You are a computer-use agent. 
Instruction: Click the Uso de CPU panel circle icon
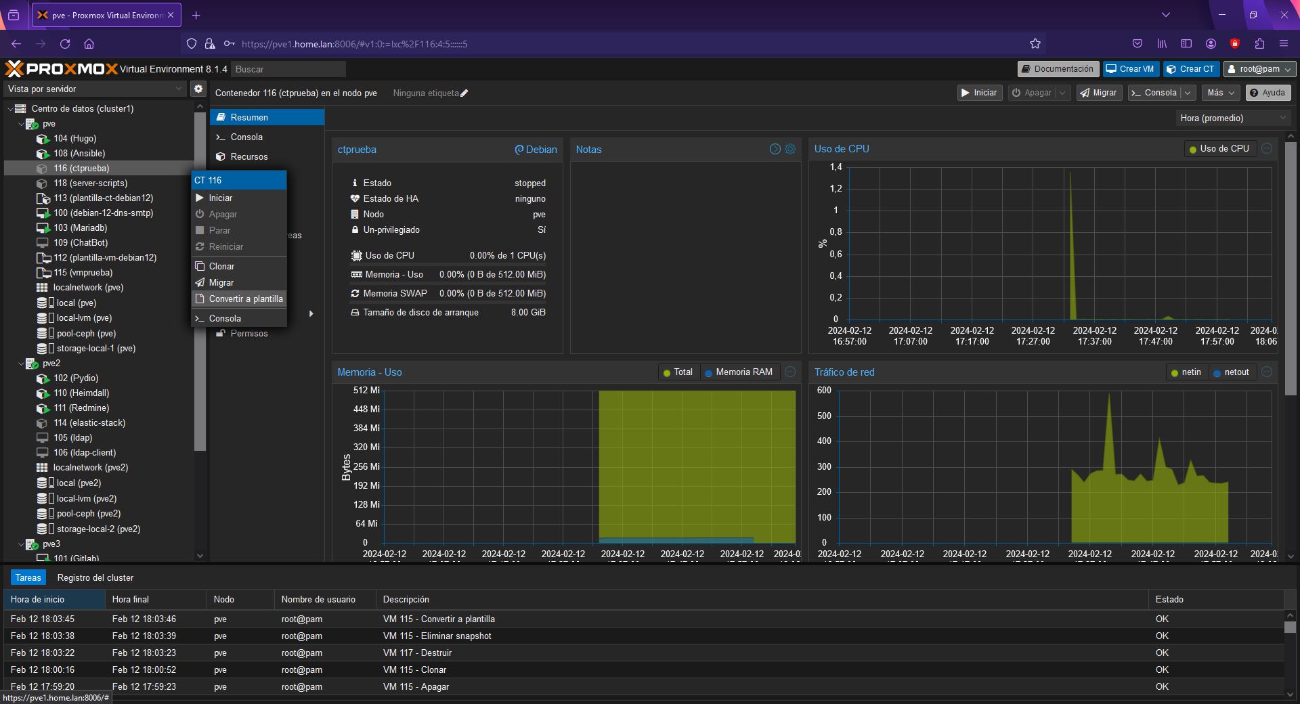point(1267,148)
